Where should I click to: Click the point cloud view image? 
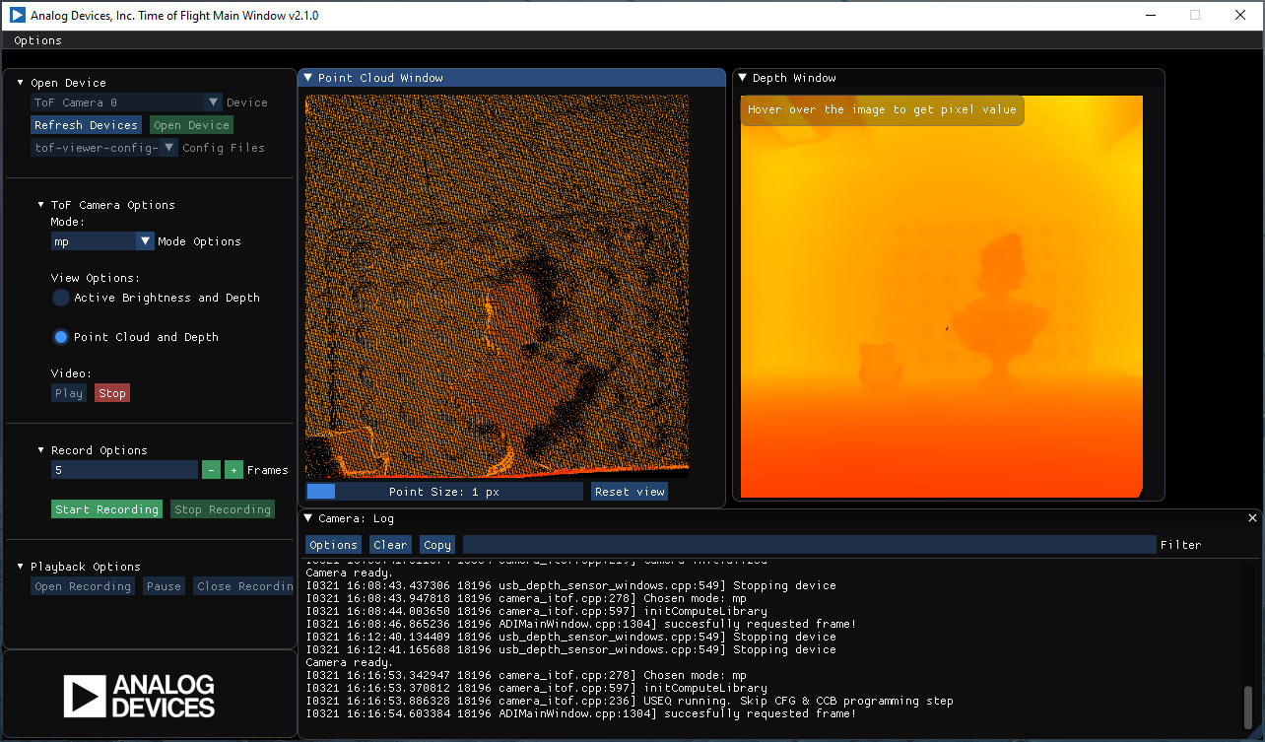pos(497,287)
